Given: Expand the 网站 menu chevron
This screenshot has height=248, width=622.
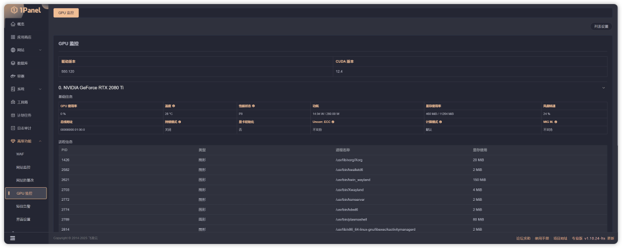Looking at the screenshot, I should pos(40,51).
